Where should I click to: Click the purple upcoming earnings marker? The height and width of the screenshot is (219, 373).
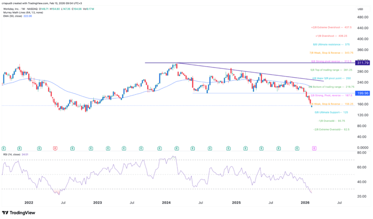tap(314, 149)
